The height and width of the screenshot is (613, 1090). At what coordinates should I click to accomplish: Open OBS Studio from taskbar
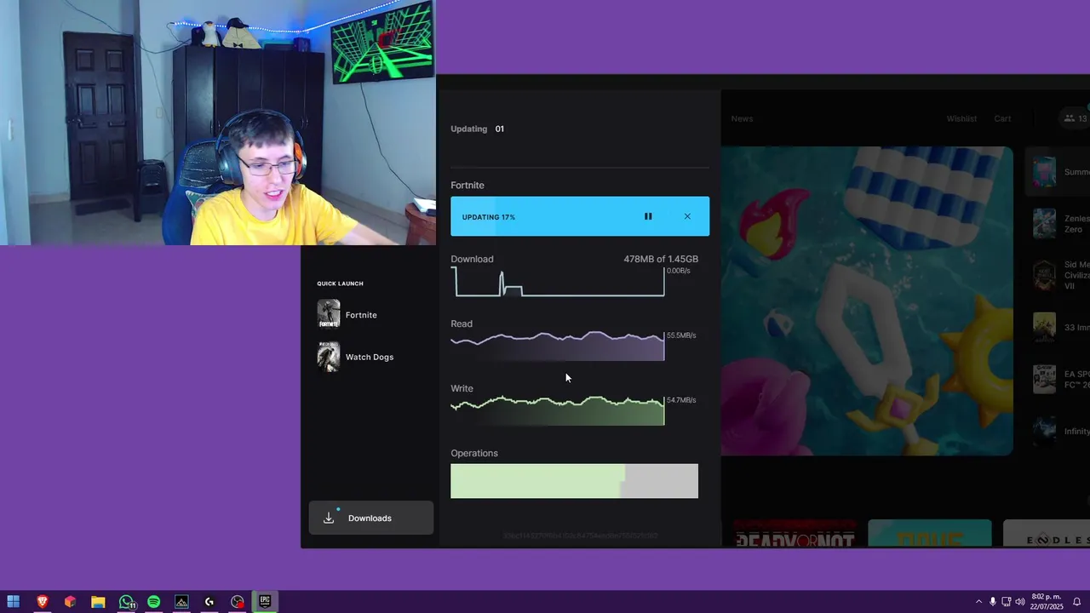point(238,602)
